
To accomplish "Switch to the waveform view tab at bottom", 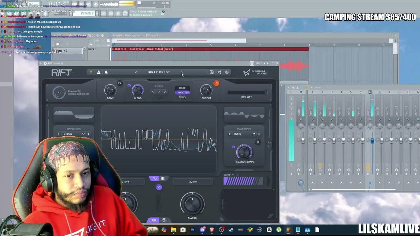I will tap(154, 220).
